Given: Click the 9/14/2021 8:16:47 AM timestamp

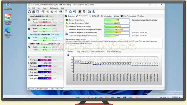Looking at the screenshot, I should point(140,32).
